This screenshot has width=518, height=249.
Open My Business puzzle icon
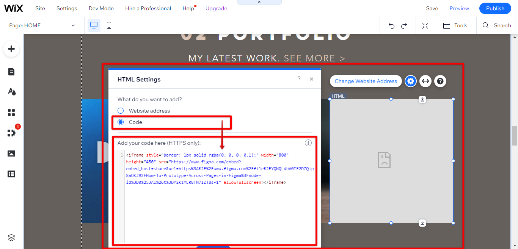(11, 133)
